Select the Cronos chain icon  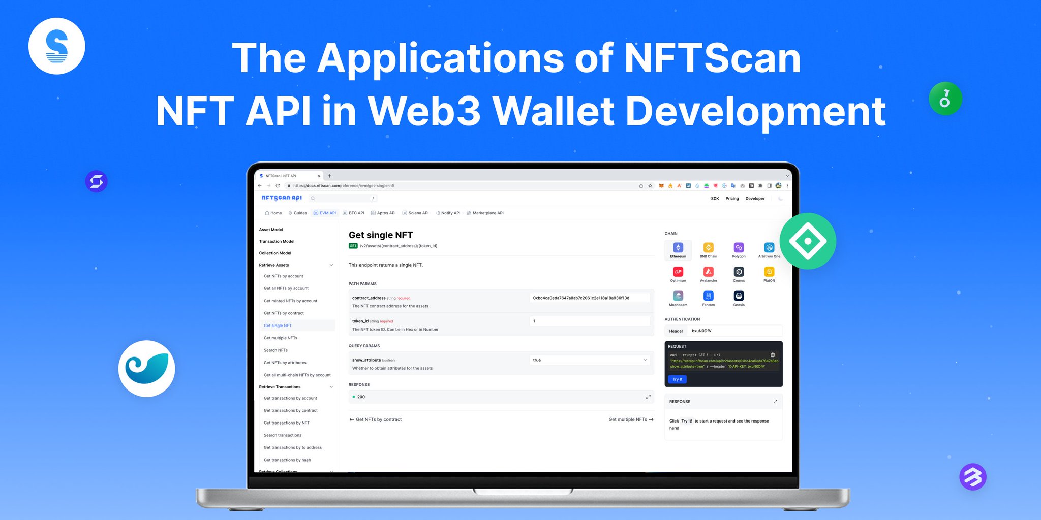coord(739,272)
